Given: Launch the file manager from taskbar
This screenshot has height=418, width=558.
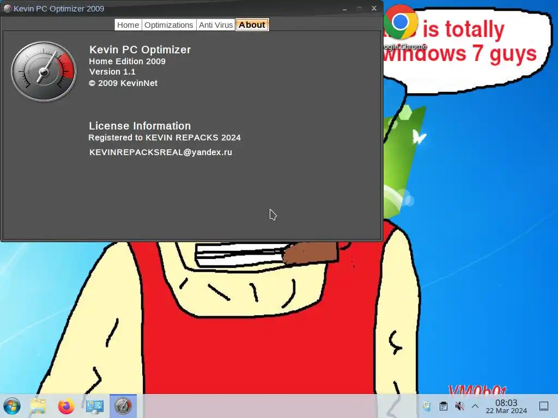Looking at the screenshot, I should (x=38, y=406).
